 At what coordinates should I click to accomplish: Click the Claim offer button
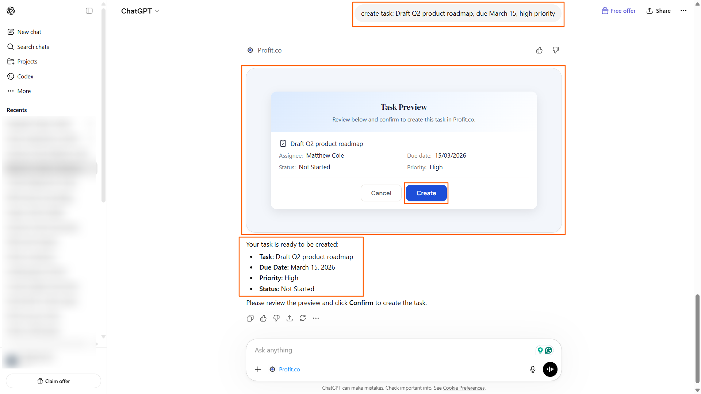(x=53, y=381)
